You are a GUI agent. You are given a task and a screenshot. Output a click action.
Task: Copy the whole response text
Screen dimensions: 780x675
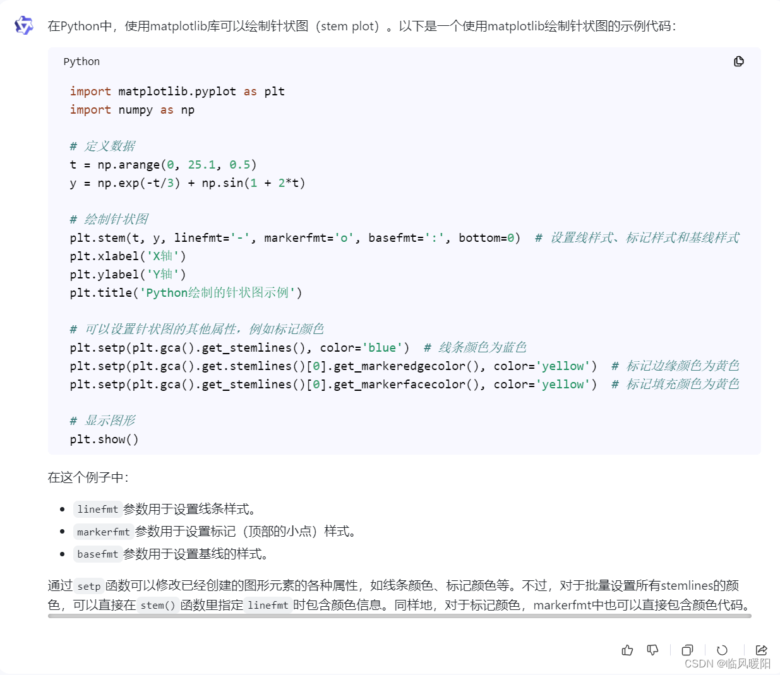(688, 650)
